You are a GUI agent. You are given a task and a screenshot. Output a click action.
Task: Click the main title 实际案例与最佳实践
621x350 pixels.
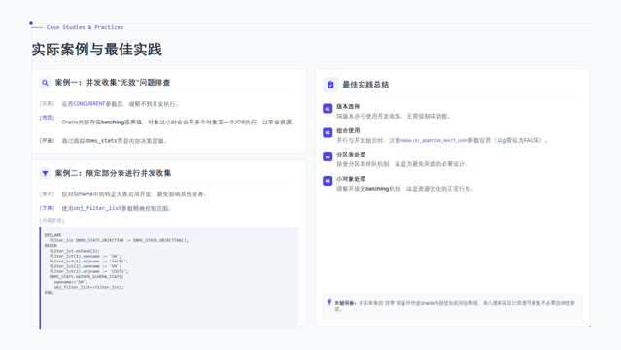(96, 50)
